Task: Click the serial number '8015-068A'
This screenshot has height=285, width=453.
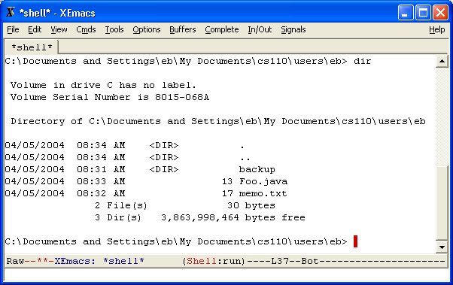Action: (x=182, y=97)
